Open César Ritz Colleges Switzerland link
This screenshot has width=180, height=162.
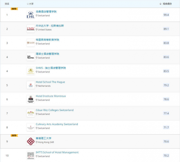(x=55, y=110)
